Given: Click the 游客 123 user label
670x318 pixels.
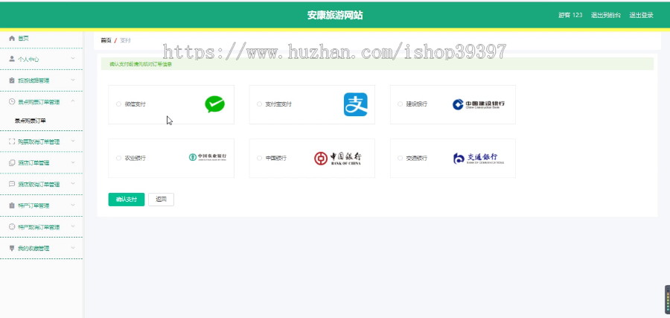Looking at the screenshot, I should pos(570,15).
